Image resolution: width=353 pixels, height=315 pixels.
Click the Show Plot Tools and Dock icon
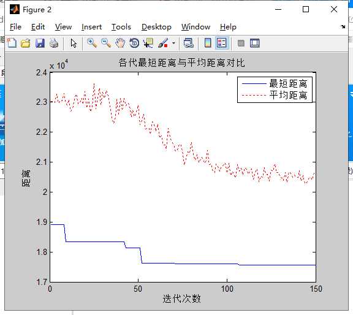coord(255,43)
